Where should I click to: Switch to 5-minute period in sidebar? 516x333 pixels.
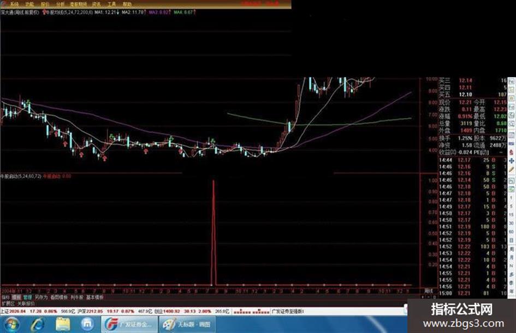pyautogui.click(x=512, y=206)
